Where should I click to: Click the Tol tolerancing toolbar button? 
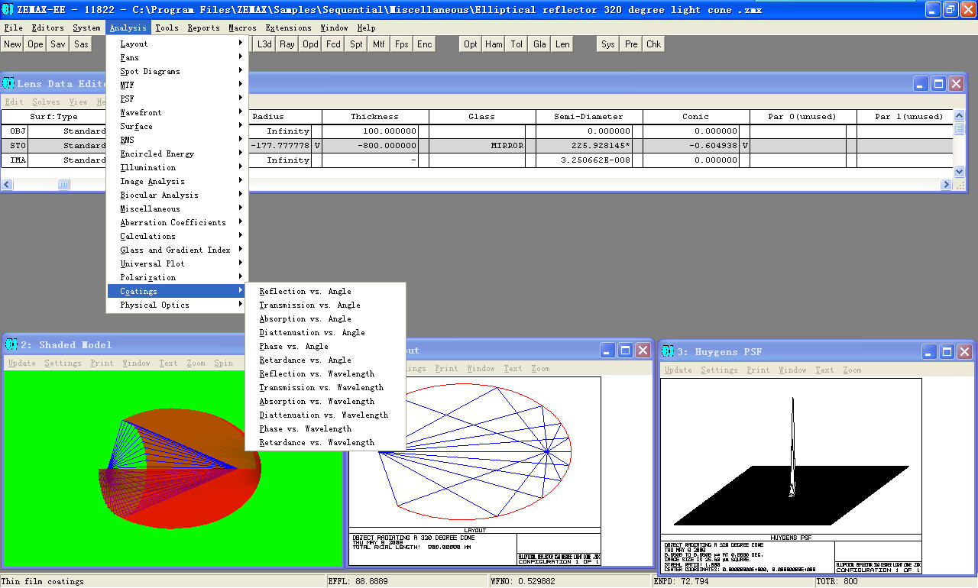517,44
